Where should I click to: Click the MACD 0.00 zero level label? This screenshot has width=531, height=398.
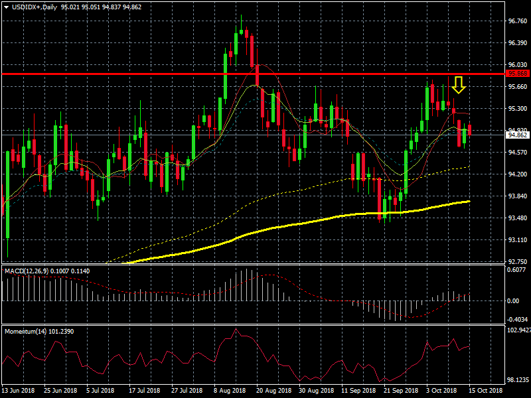(x=514, y=300)
